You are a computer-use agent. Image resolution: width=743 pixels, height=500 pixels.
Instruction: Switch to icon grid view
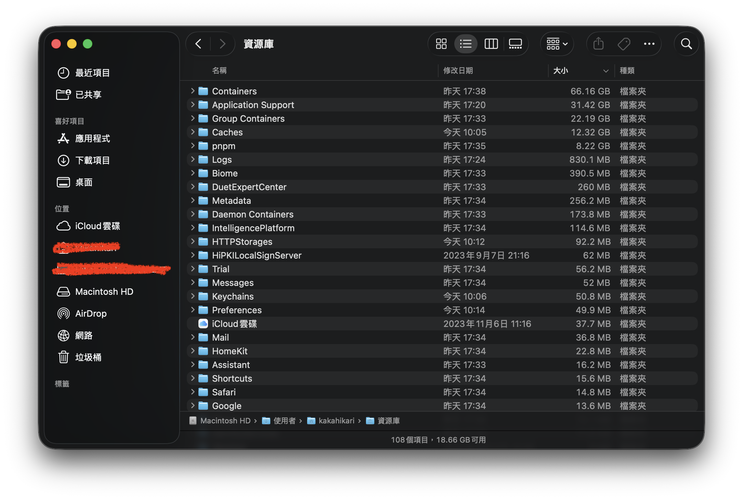[441, 44]
